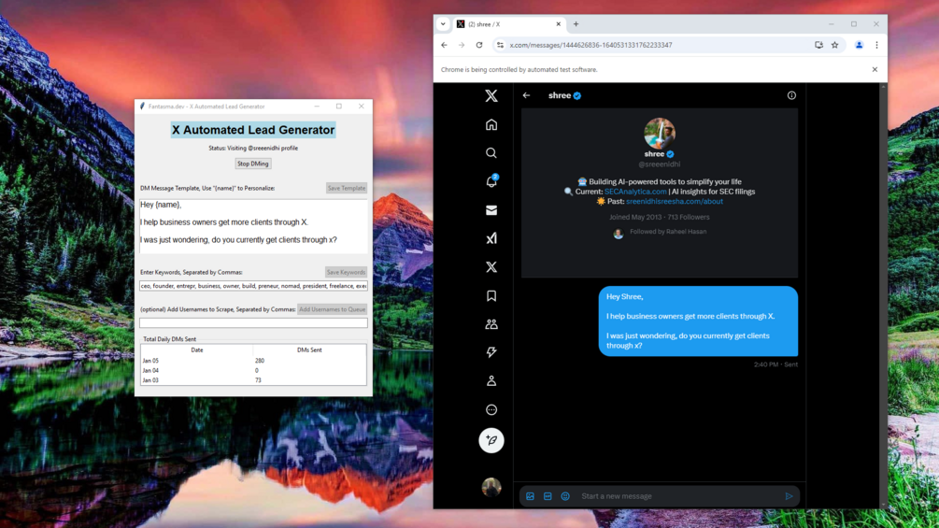Viewport: 939px width, 528px height.
Task: Click the X logo in the sidebar
Action: tap(491, 95)
